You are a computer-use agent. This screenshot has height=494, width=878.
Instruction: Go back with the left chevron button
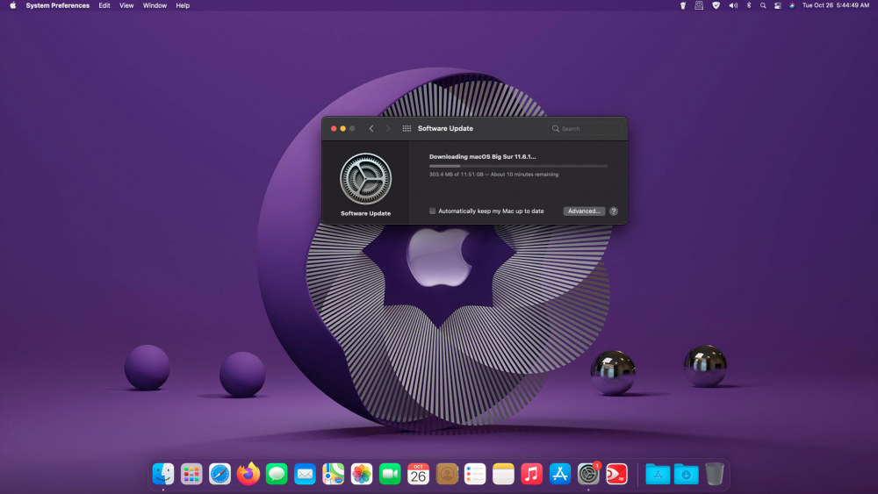(x=371, y=129)
